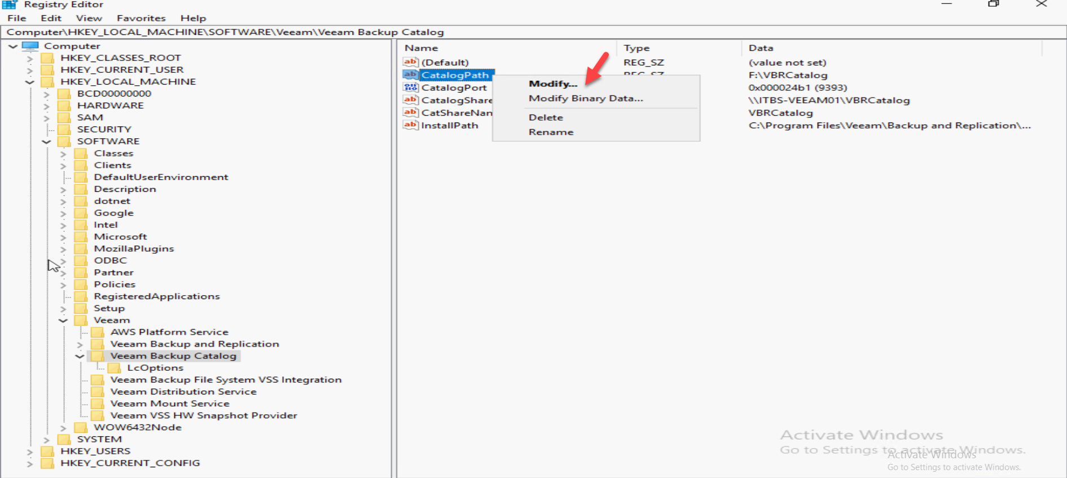Click the LcOptions folder icon
The width and height of the screenshot is (1067, 478).
point(115,368)
